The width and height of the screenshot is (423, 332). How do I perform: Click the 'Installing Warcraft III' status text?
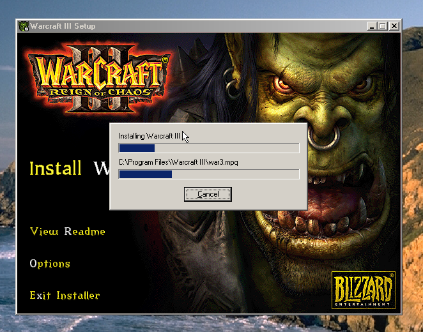tap(149, 136)
